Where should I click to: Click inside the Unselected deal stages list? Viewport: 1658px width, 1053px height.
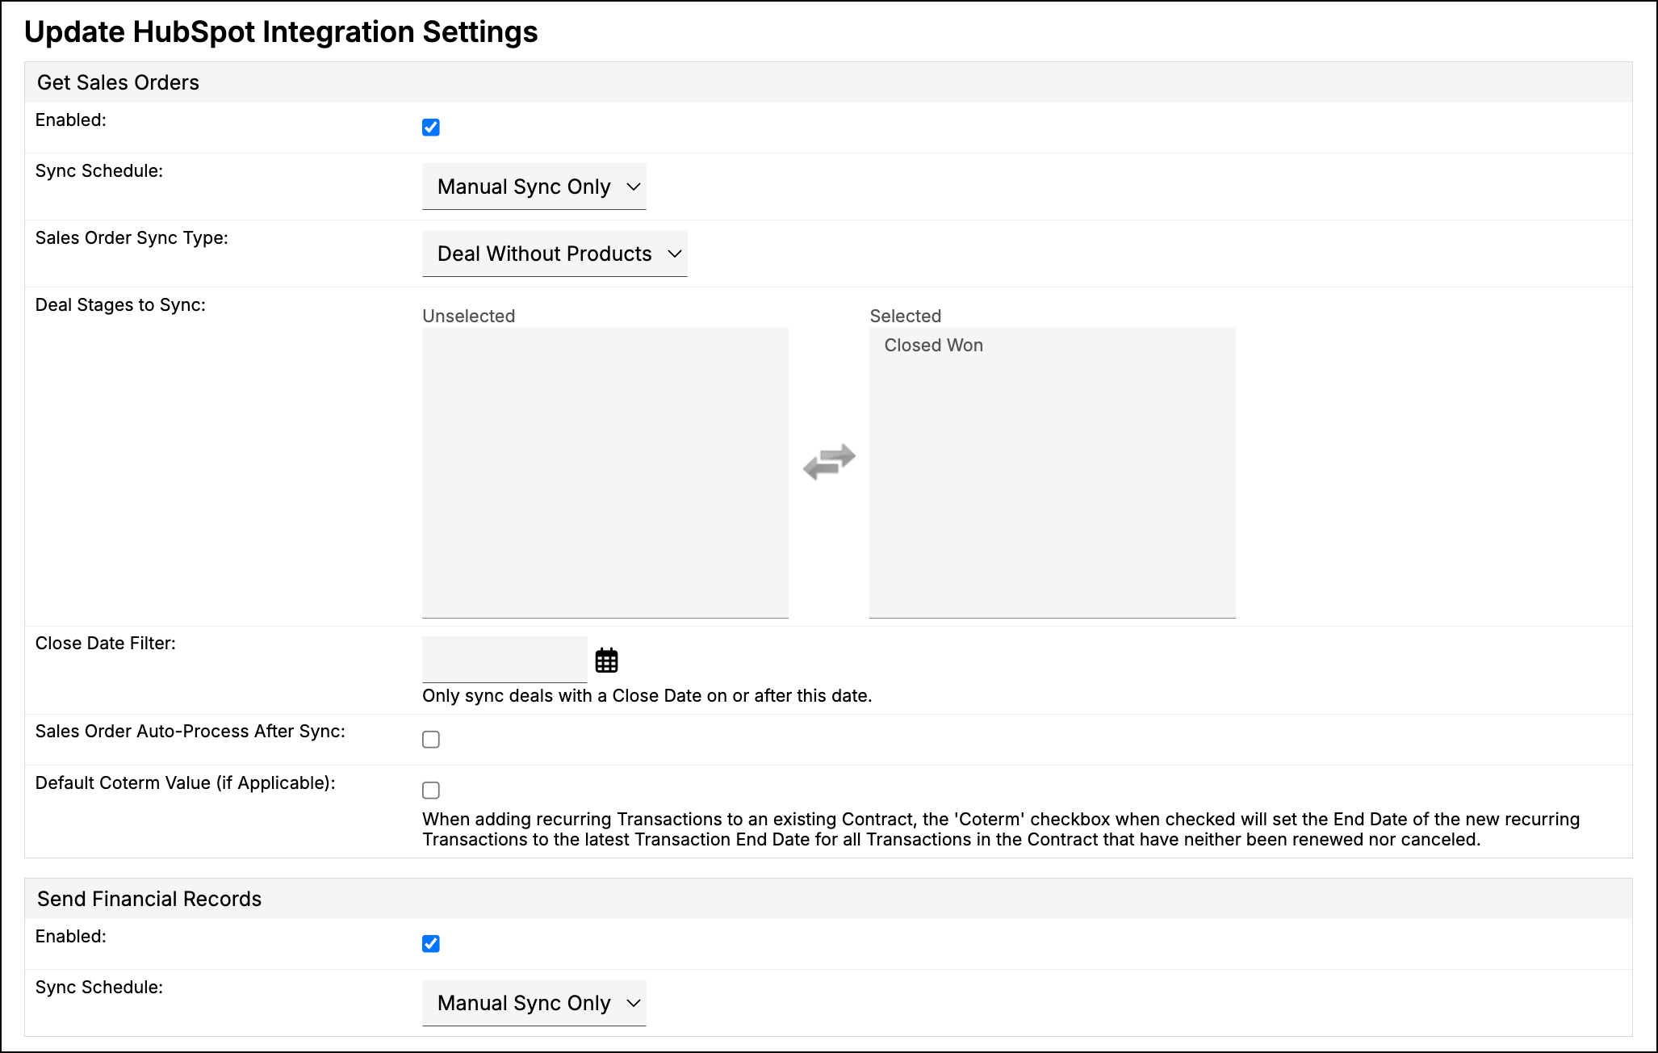605,472
